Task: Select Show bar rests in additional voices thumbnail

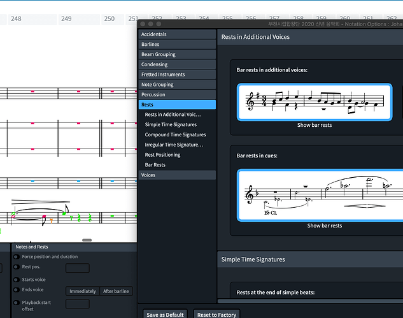Action: coord(315,102)
